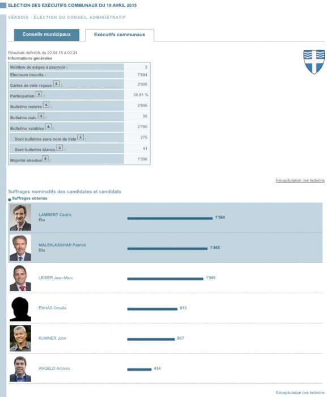Click the Versoix coat of arms shield
The height and width of the screenshot is (397, 327).
pyautogui.click(x=314, y=62)
